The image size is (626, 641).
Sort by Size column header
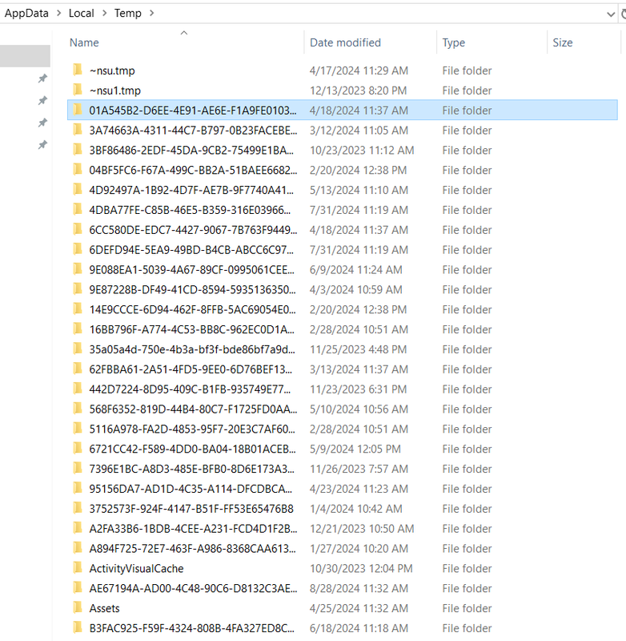click(563, 42)
